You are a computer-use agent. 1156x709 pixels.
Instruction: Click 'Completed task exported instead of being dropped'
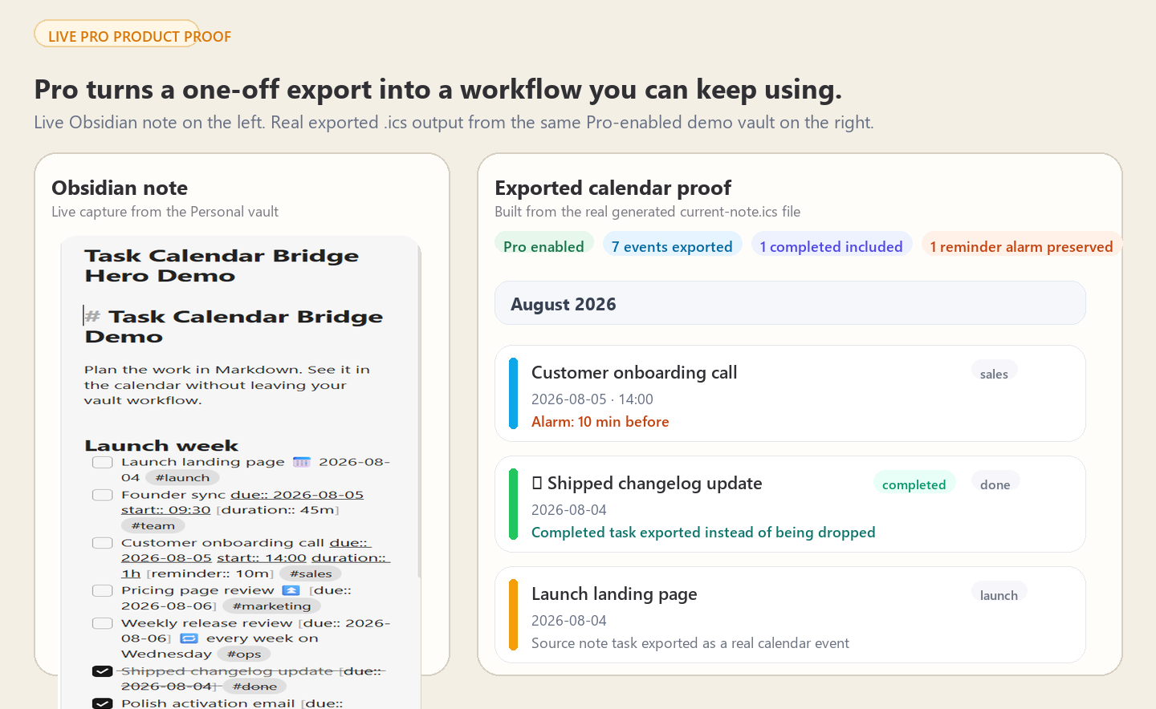(x=703, y=533)
